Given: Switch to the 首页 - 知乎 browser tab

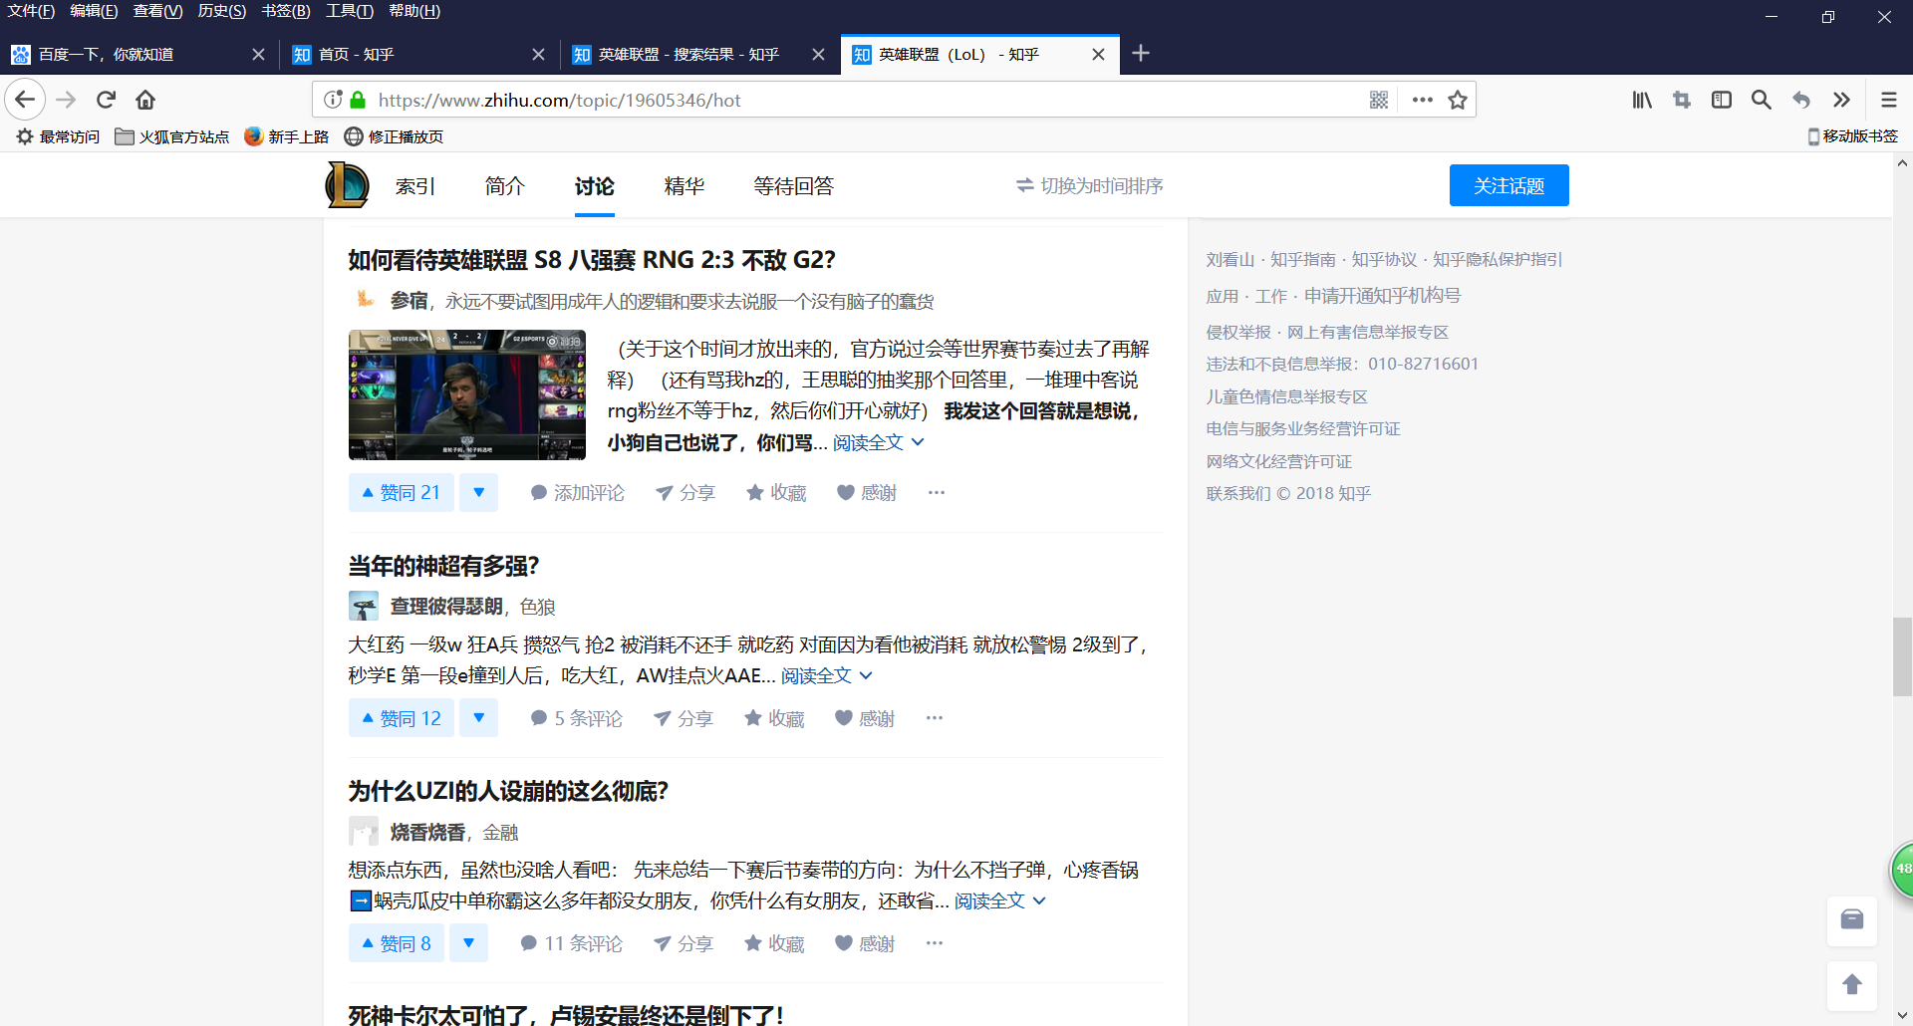Looking at the screenshot, I should click(x=419, y=54).
